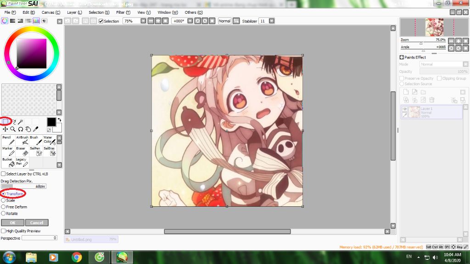Open the Window menu
This screenshot has width=470, height=264.
(x=168, y=12)
